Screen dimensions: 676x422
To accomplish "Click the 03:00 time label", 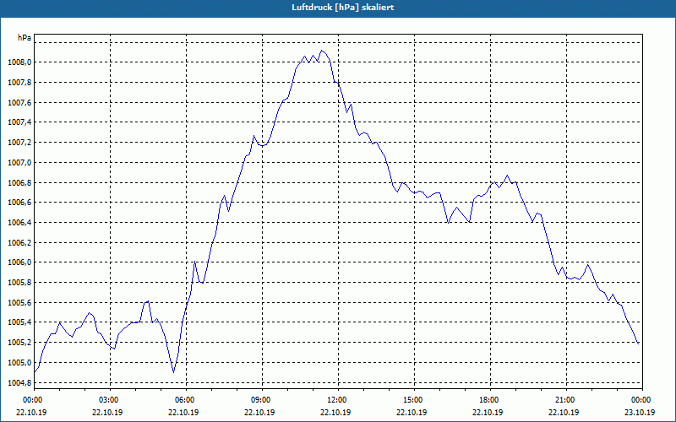I will 110,400.
